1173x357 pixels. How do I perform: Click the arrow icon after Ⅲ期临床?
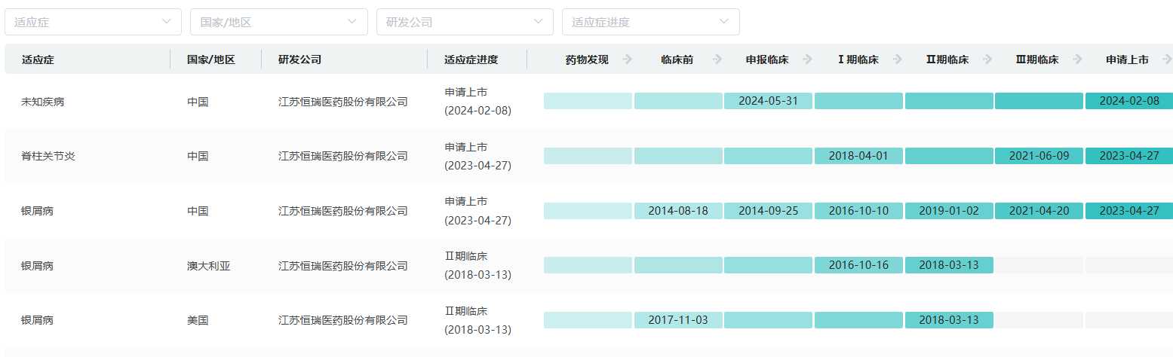click(x=1077, y=59)
